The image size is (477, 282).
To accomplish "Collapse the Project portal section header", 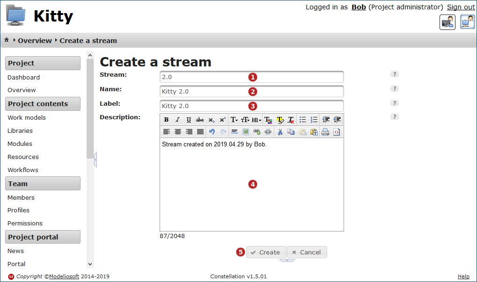I will [43, 237].
